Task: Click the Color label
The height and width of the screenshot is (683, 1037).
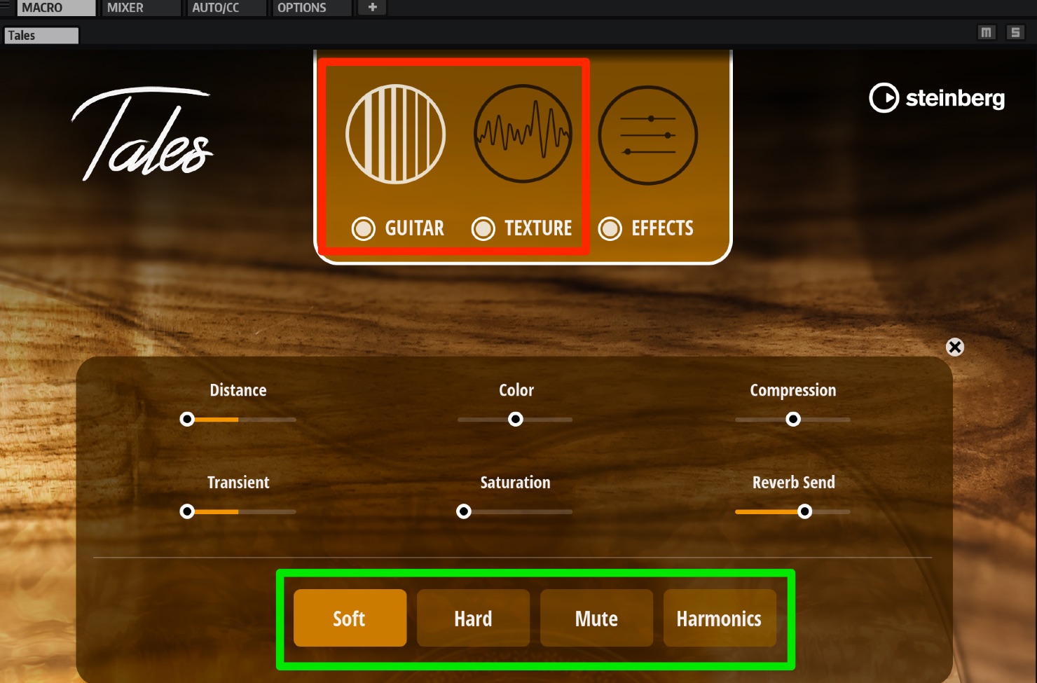Action: pos(516,390)
